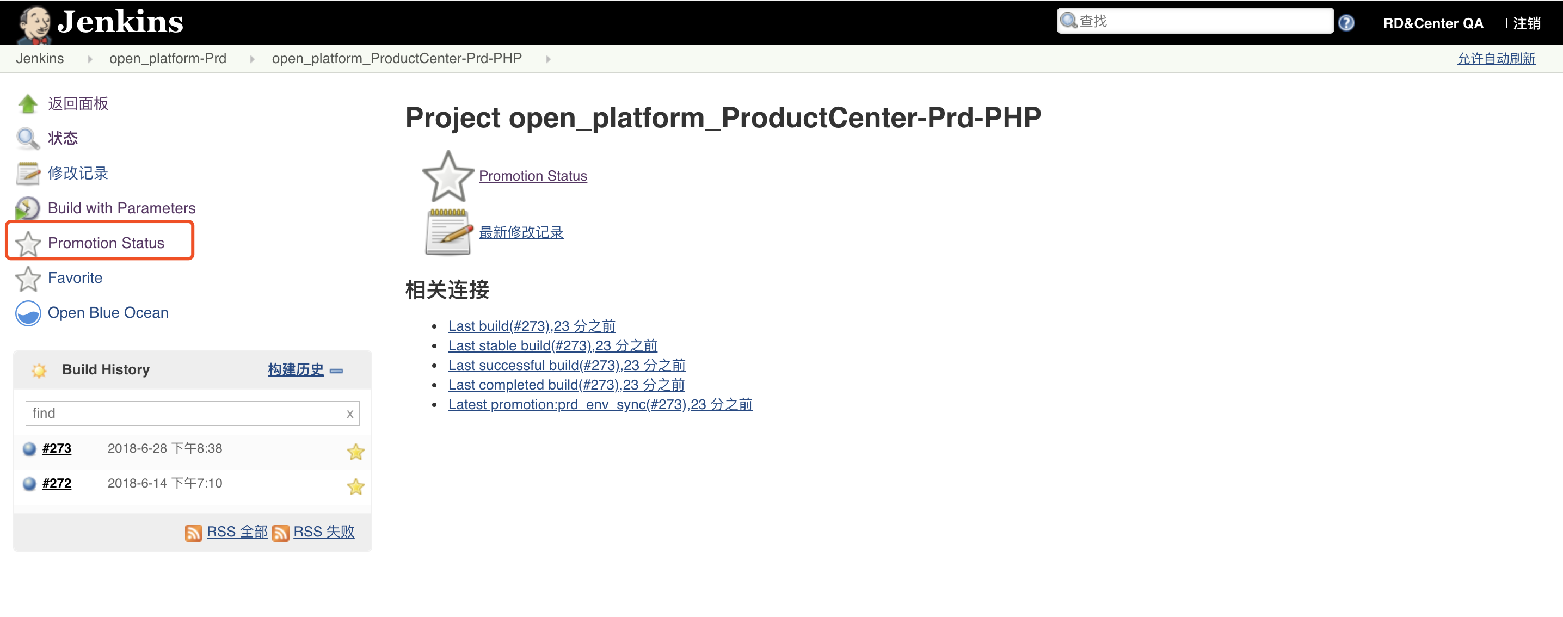Click the search help question-mark icon
Screen dimensions: 1563x617
tap(1346, 23)
